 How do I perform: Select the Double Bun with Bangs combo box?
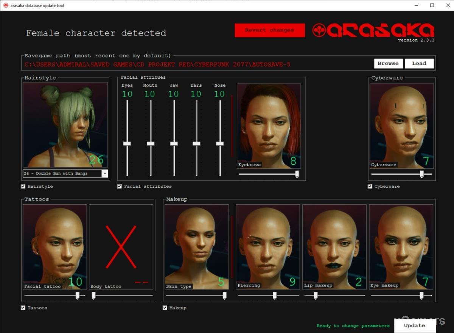click(65, 173)
